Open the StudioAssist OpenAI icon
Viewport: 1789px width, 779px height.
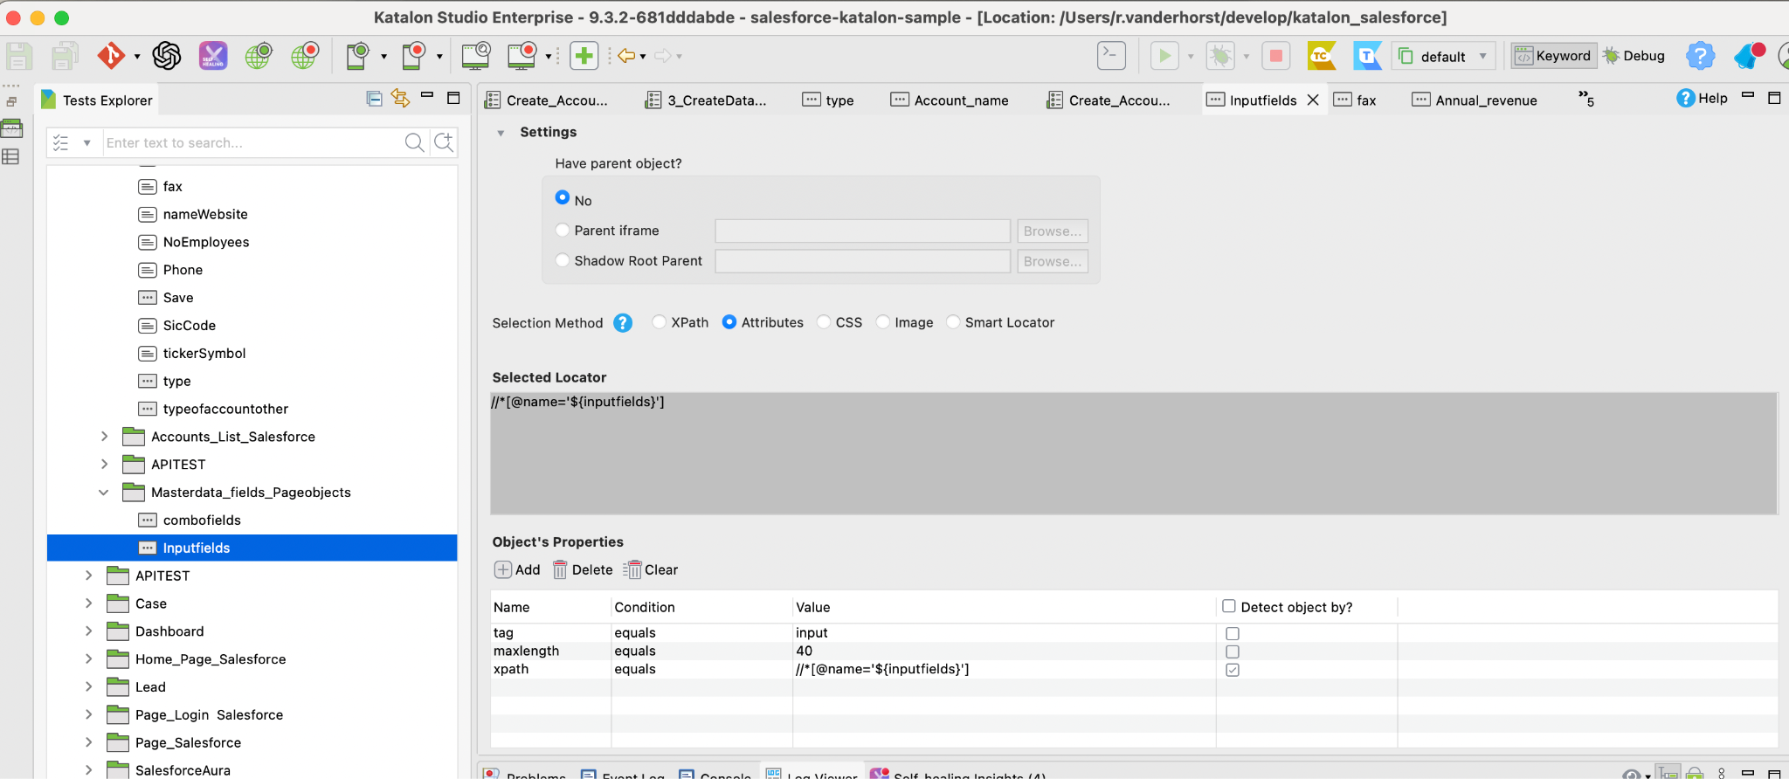[x=167, y=56]
